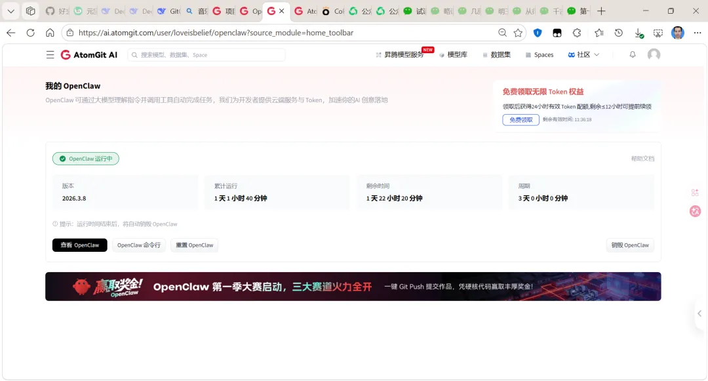The height and width of the screenshot is (381, 708).
Task: Switch to the '元' tab
Action: click(x=85, y=11)
